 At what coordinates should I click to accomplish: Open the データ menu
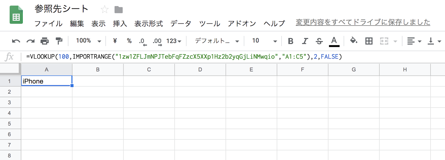coord(181,24)
